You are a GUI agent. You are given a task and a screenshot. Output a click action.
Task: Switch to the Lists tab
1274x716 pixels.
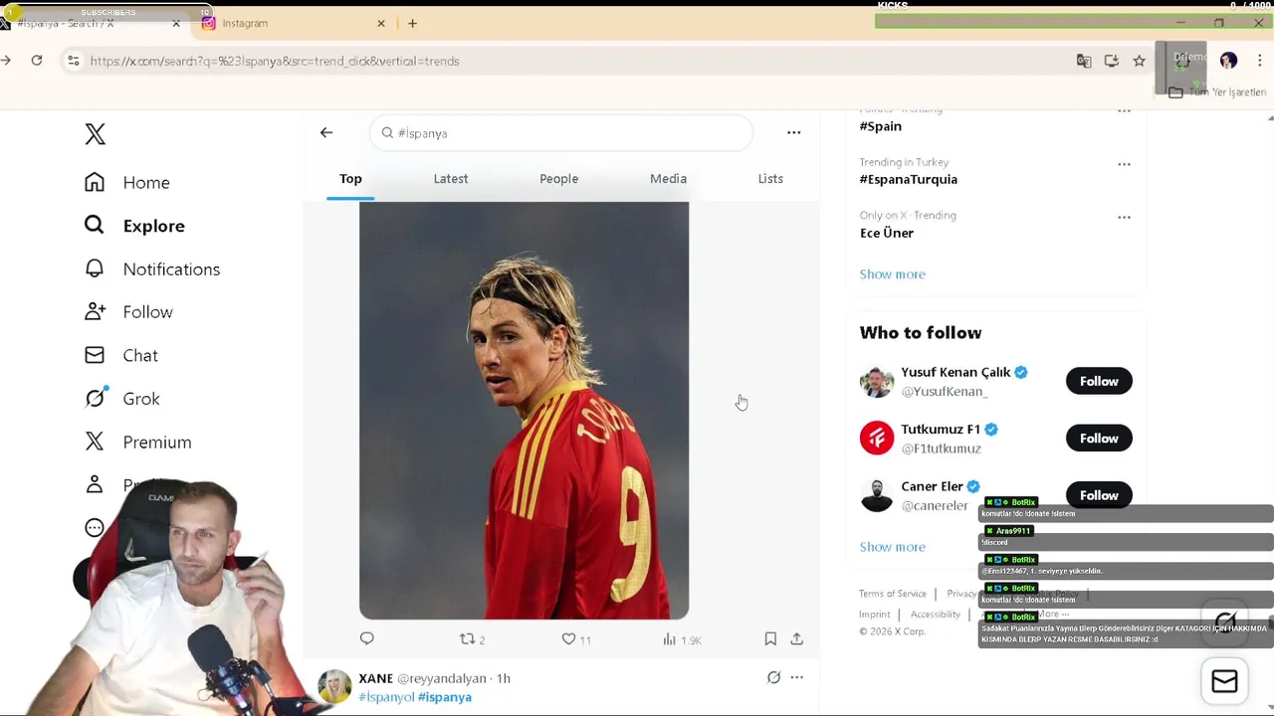pyautogui.click(x=770, y=179)
